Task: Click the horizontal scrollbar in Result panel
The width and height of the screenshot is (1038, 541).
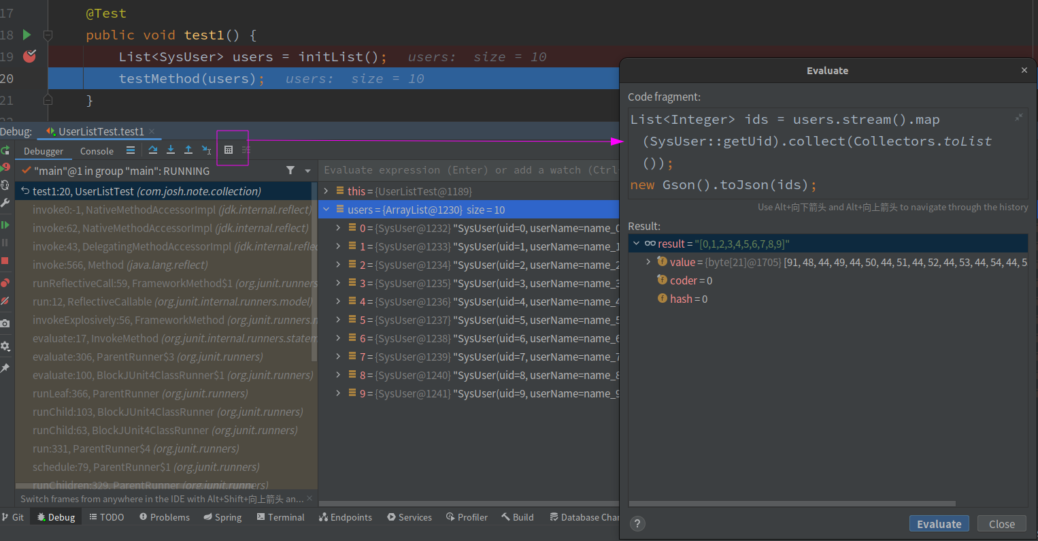Action: [x=792, y=504]
